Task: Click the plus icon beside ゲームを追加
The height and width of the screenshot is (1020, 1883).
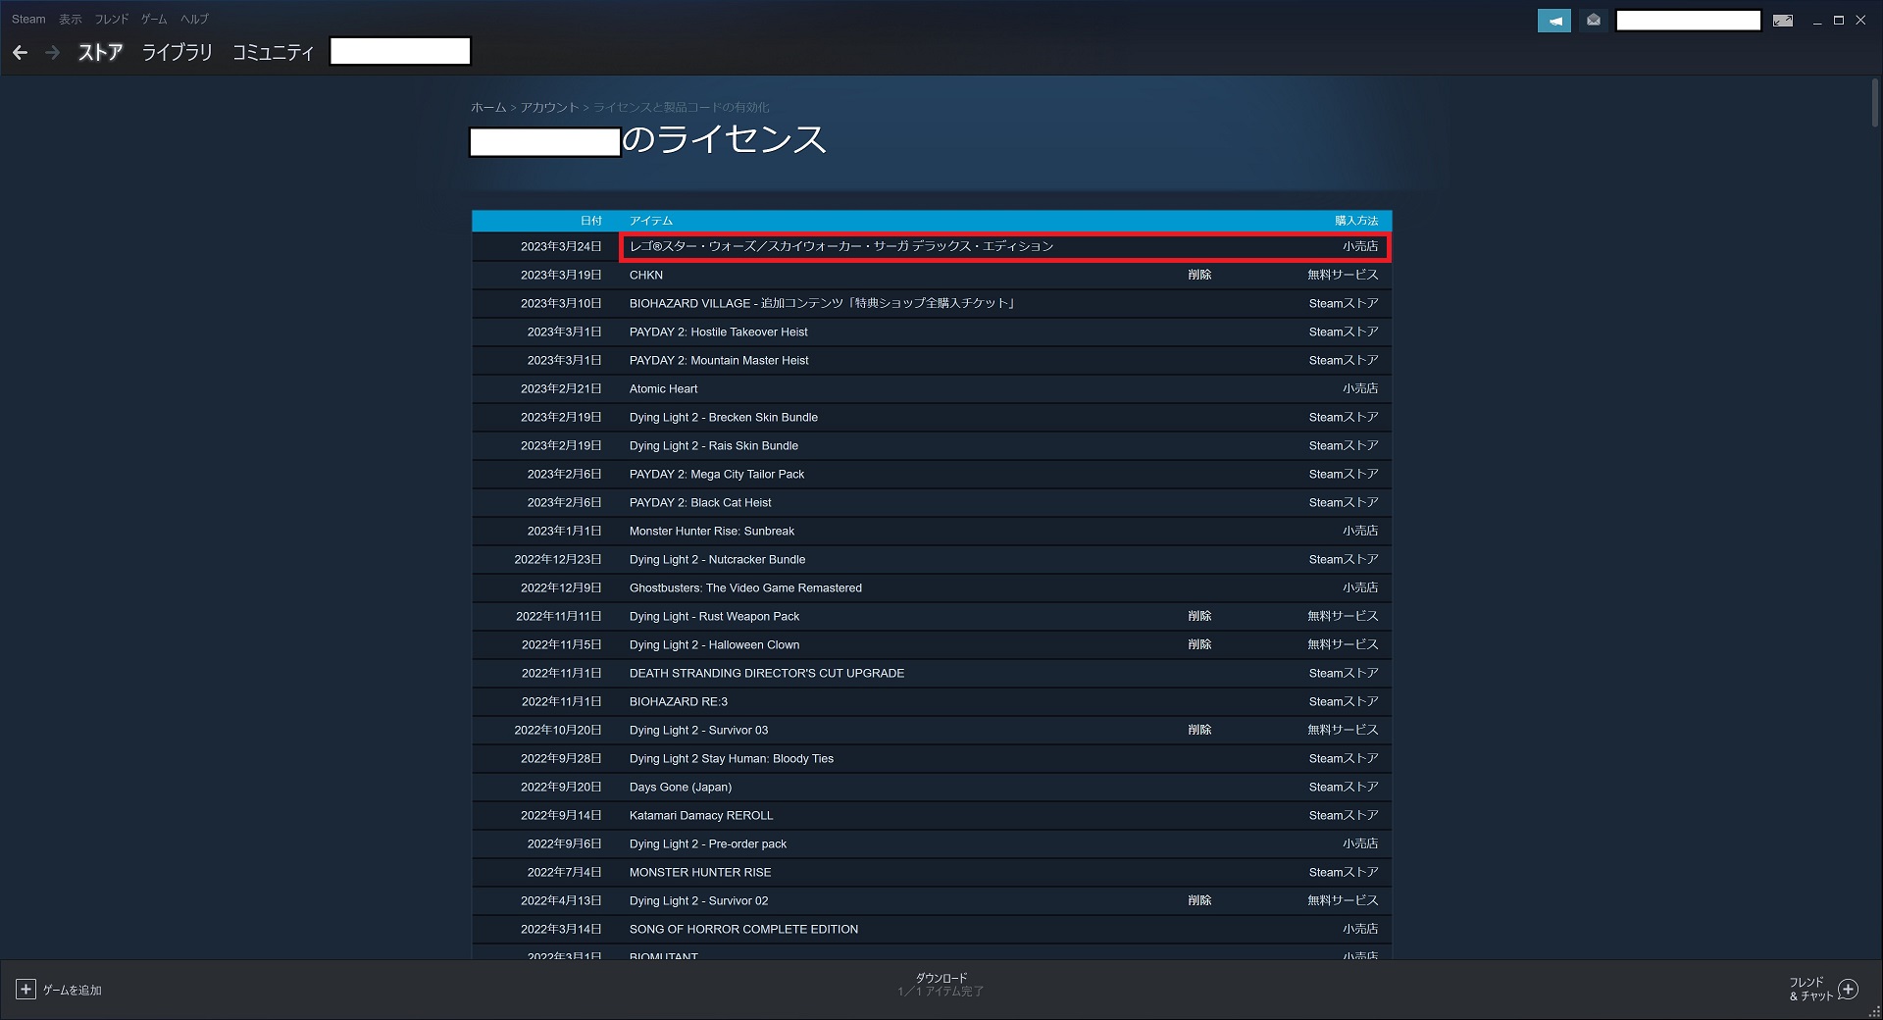Action: pyautogui.click(x=26, y=990)
